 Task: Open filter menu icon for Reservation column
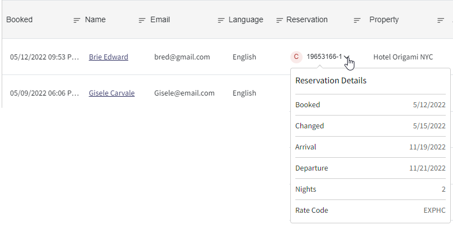357,20
